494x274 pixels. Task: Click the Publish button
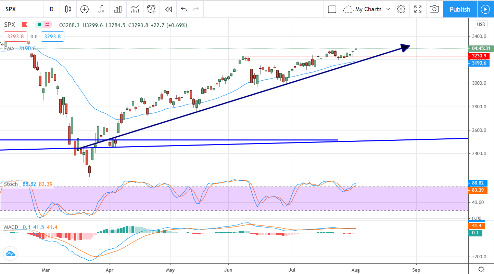pyautogui.click(x=460, y=9)
